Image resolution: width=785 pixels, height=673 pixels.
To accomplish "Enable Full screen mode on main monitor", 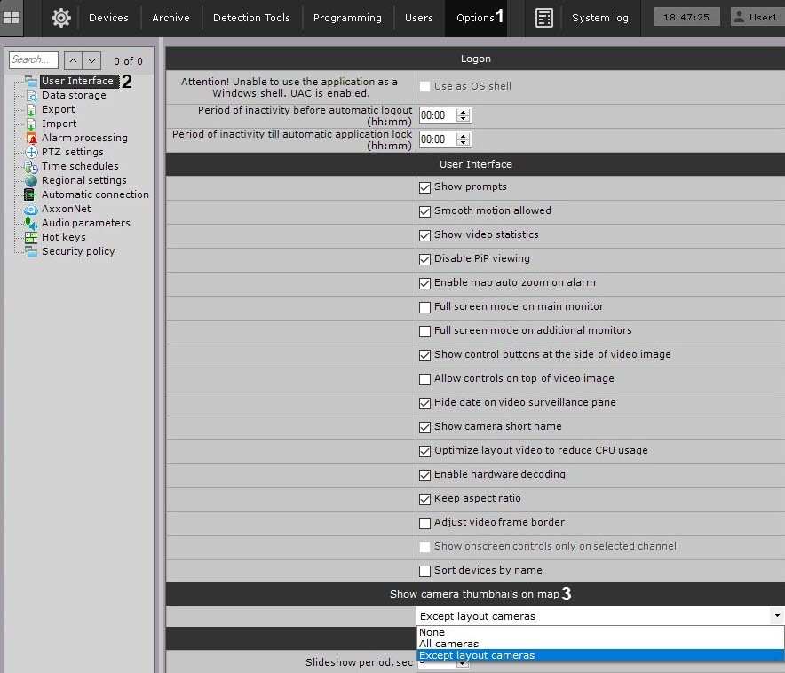I will pos(424,307).
